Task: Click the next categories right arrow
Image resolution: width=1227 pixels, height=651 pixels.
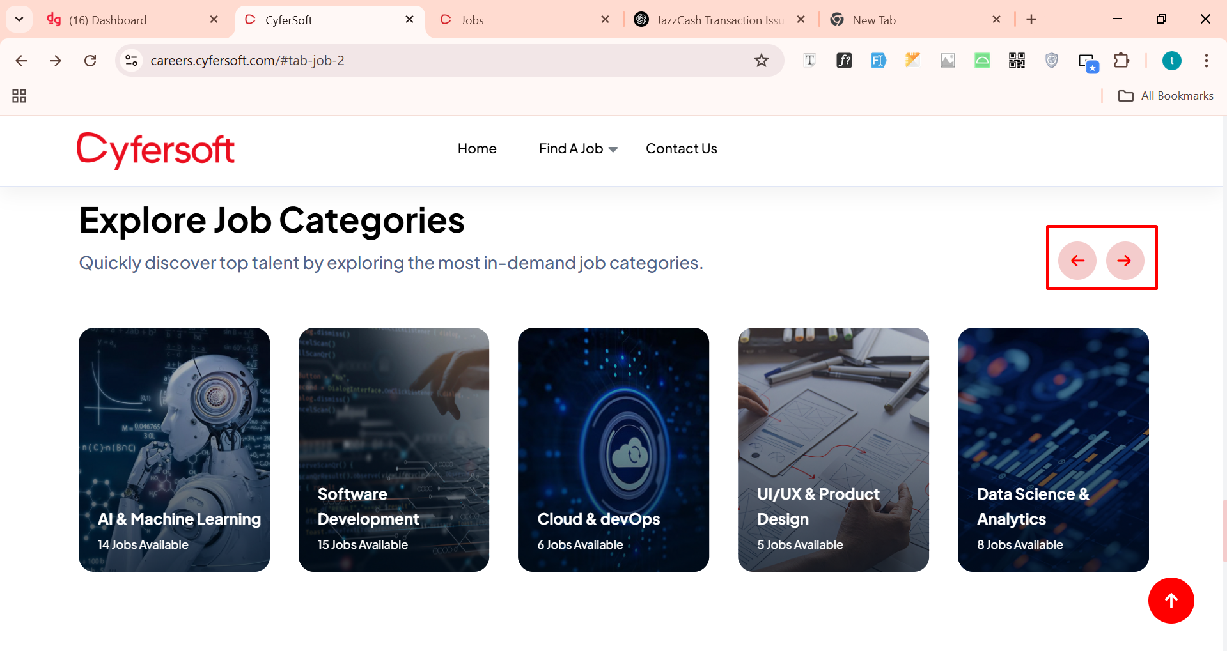Action: click(x=1125, y=261)
